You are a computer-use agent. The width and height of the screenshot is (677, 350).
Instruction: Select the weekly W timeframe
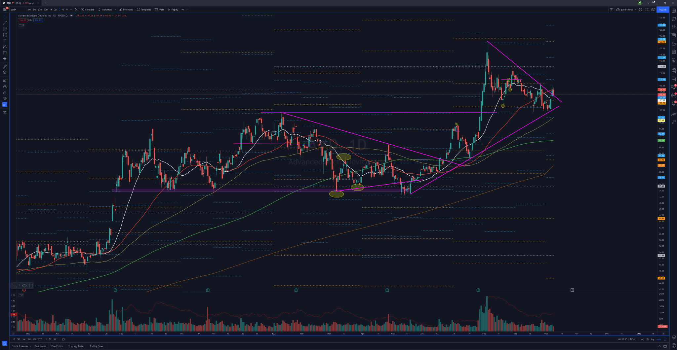63,10
